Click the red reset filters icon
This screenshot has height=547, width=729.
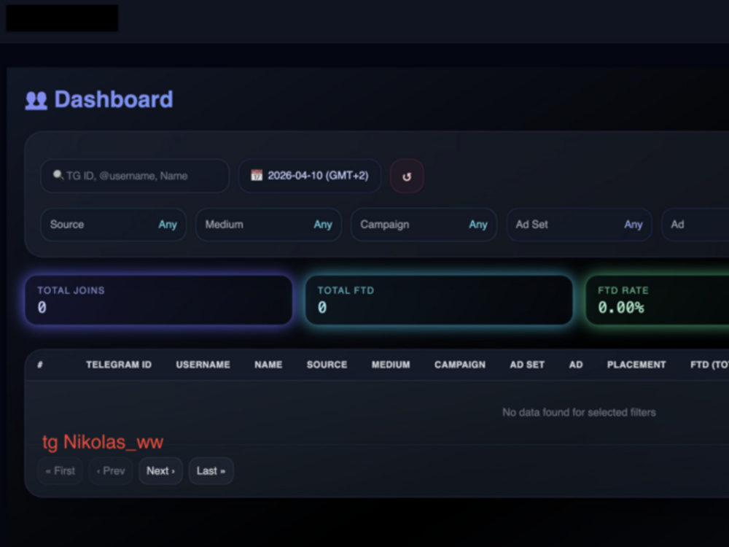click(406, 176)
